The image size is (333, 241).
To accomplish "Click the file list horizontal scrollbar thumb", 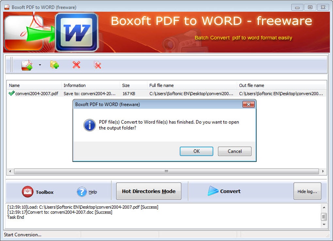I will [x=166, y=171].
